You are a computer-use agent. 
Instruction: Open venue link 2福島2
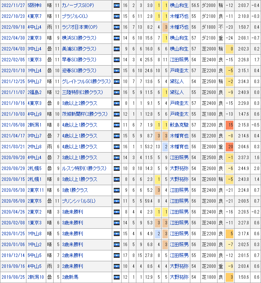point(35,92)
